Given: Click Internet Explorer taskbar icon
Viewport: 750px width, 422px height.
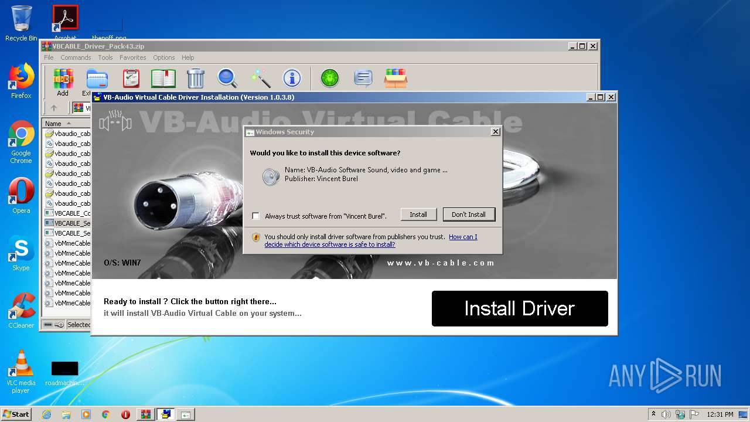Looking at the screenshot, I should pyautogui.click(x=46, y=414).
